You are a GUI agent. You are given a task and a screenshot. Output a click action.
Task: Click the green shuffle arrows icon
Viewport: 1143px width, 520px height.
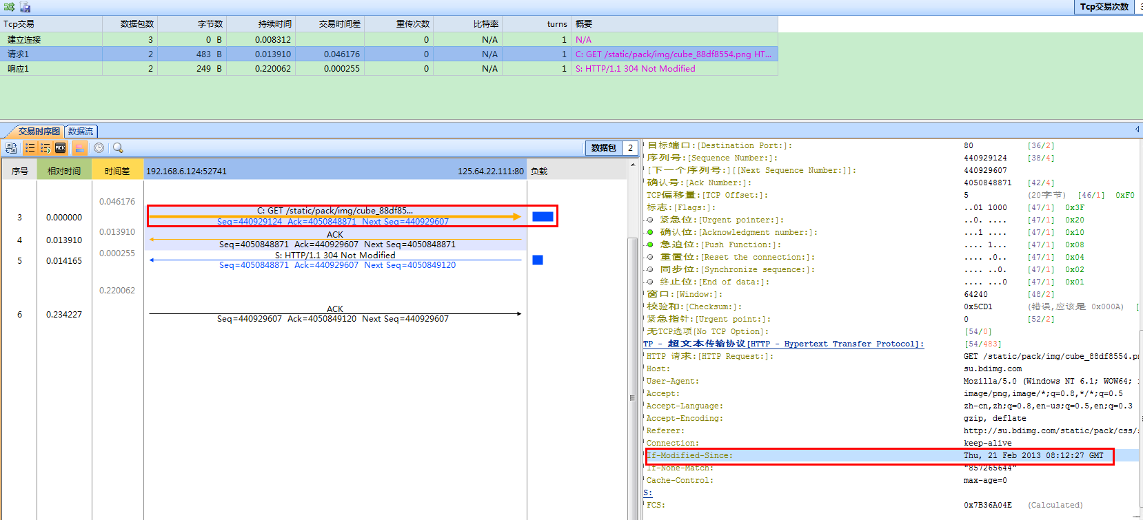(x=9, y=7)
